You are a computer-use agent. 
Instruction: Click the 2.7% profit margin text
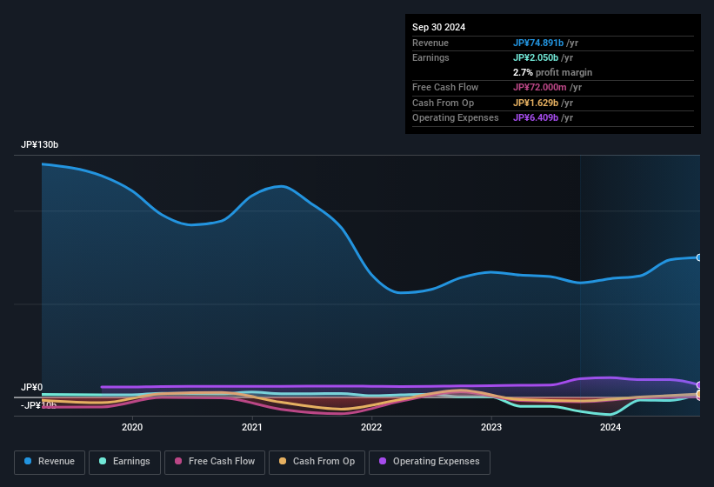point(552,72)
